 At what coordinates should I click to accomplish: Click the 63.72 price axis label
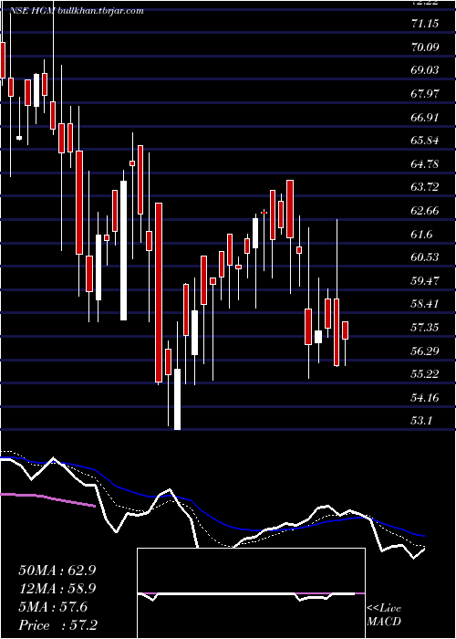[x=425, y=187]
